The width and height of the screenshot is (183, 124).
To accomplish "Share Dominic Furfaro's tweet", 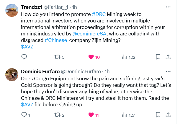I will [168, 115].
